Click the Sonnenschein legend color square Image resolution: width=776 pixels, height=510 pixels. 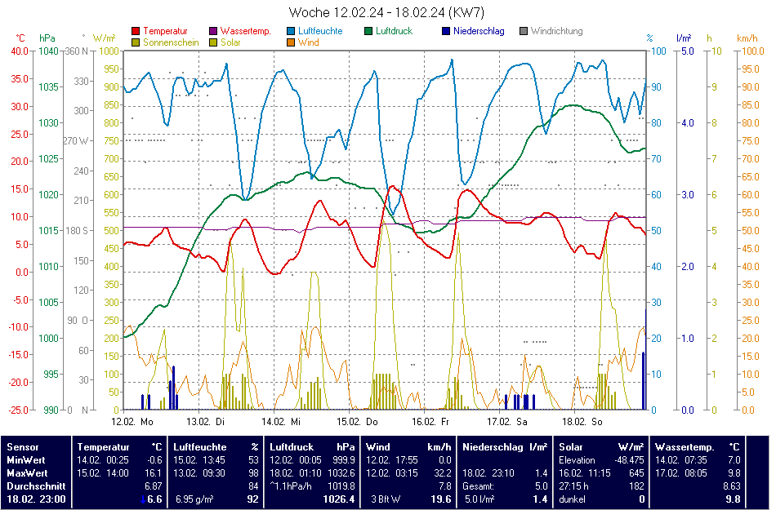pos(136,42)
